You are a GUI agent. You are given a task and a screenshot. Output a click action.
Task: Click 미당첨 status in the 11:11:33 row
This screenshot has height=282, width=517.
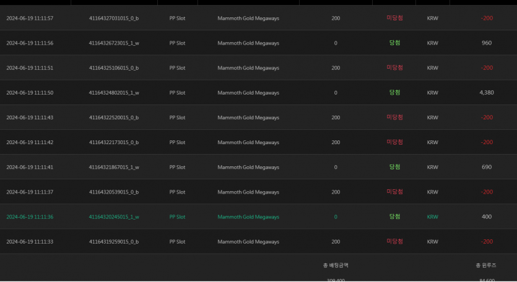tap(394, 241)
